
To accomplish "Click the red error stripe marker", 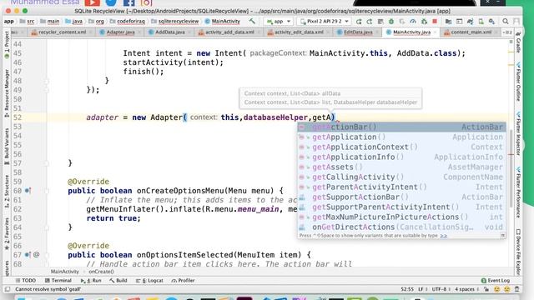I will (x=511, y=154).
